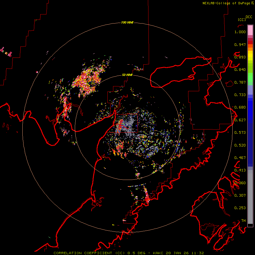This screenshot has width=255, height=255.
Task: Click the 0.893 scale value
Action: (x=240, y=57)
